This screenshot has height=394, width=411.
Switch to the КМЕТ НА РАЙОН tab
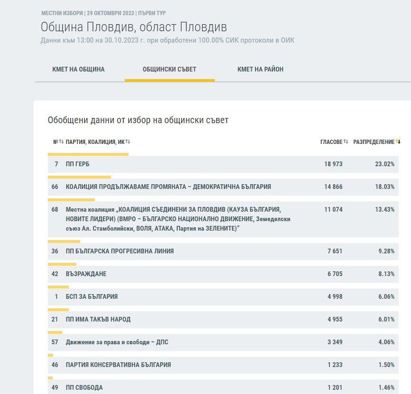(x=260, y=69)
